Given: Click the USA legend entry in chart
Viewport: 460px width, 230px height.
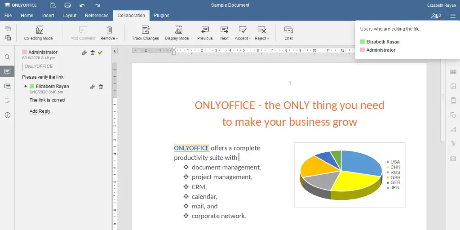Looking at the screenshot, I should [393, 162].
